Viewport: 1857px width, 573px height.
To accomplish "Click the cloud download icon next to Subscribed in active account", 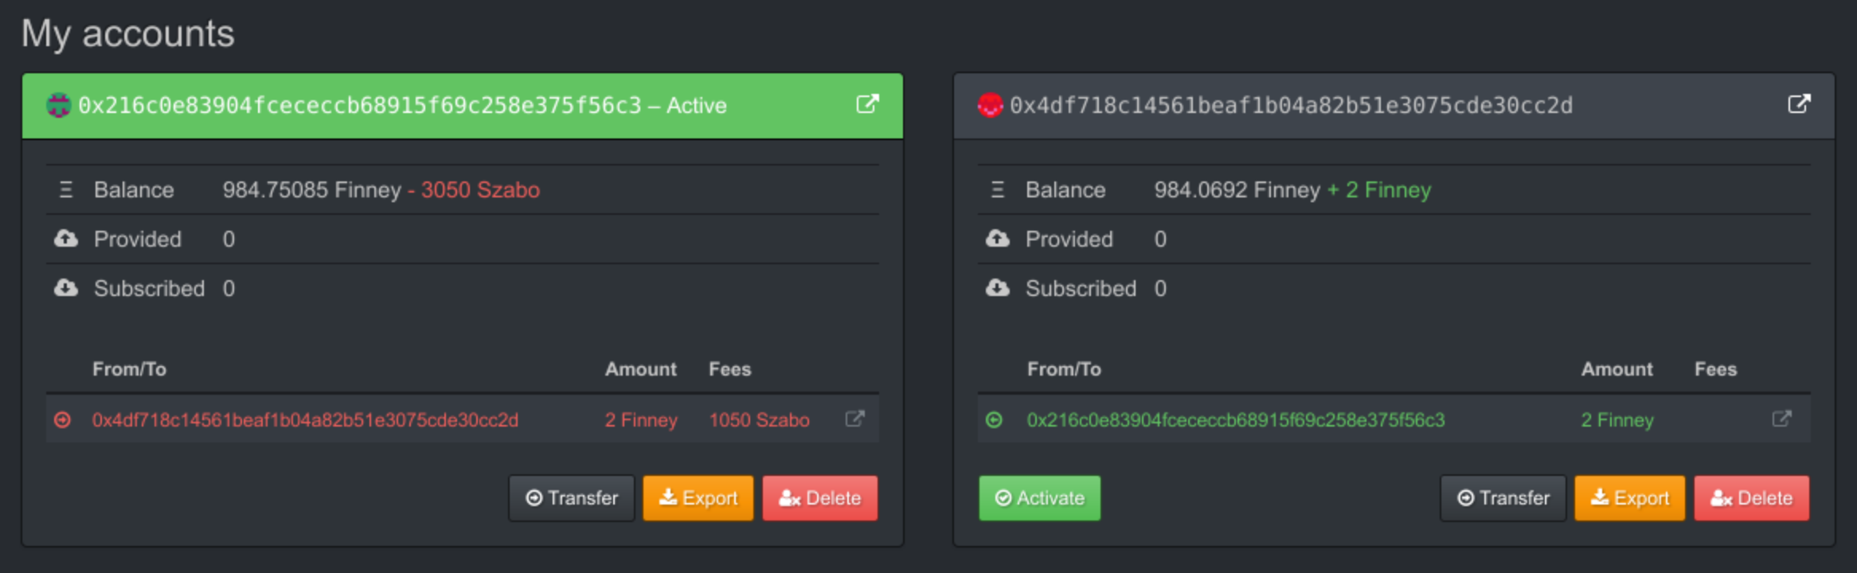I will click(x=66, y=288).
